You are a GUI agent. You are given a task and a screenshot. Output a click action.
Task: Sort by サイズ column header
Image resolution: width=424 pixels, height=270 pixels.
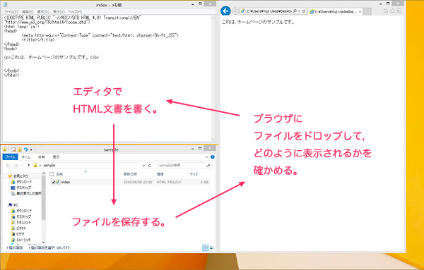tap(194, 174)
